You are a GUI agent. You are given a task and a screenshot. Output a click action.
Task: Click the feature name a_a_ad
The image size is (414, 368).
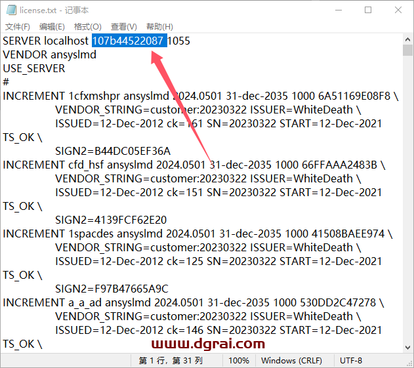coord(85,303)
